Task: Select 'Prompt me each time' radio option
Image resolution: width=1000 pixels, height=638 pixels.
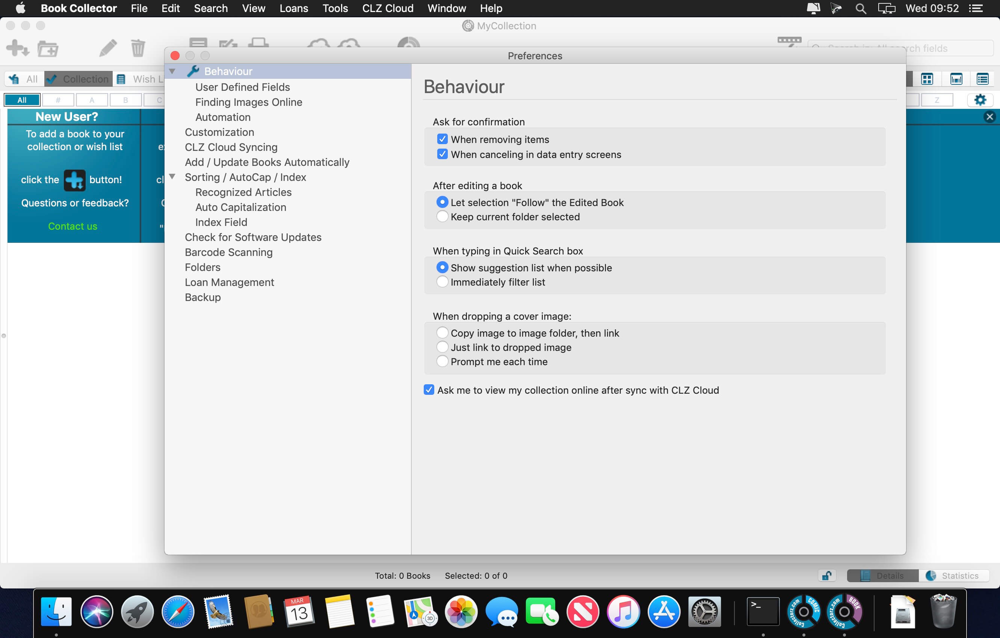Action: tap(442, 361)
